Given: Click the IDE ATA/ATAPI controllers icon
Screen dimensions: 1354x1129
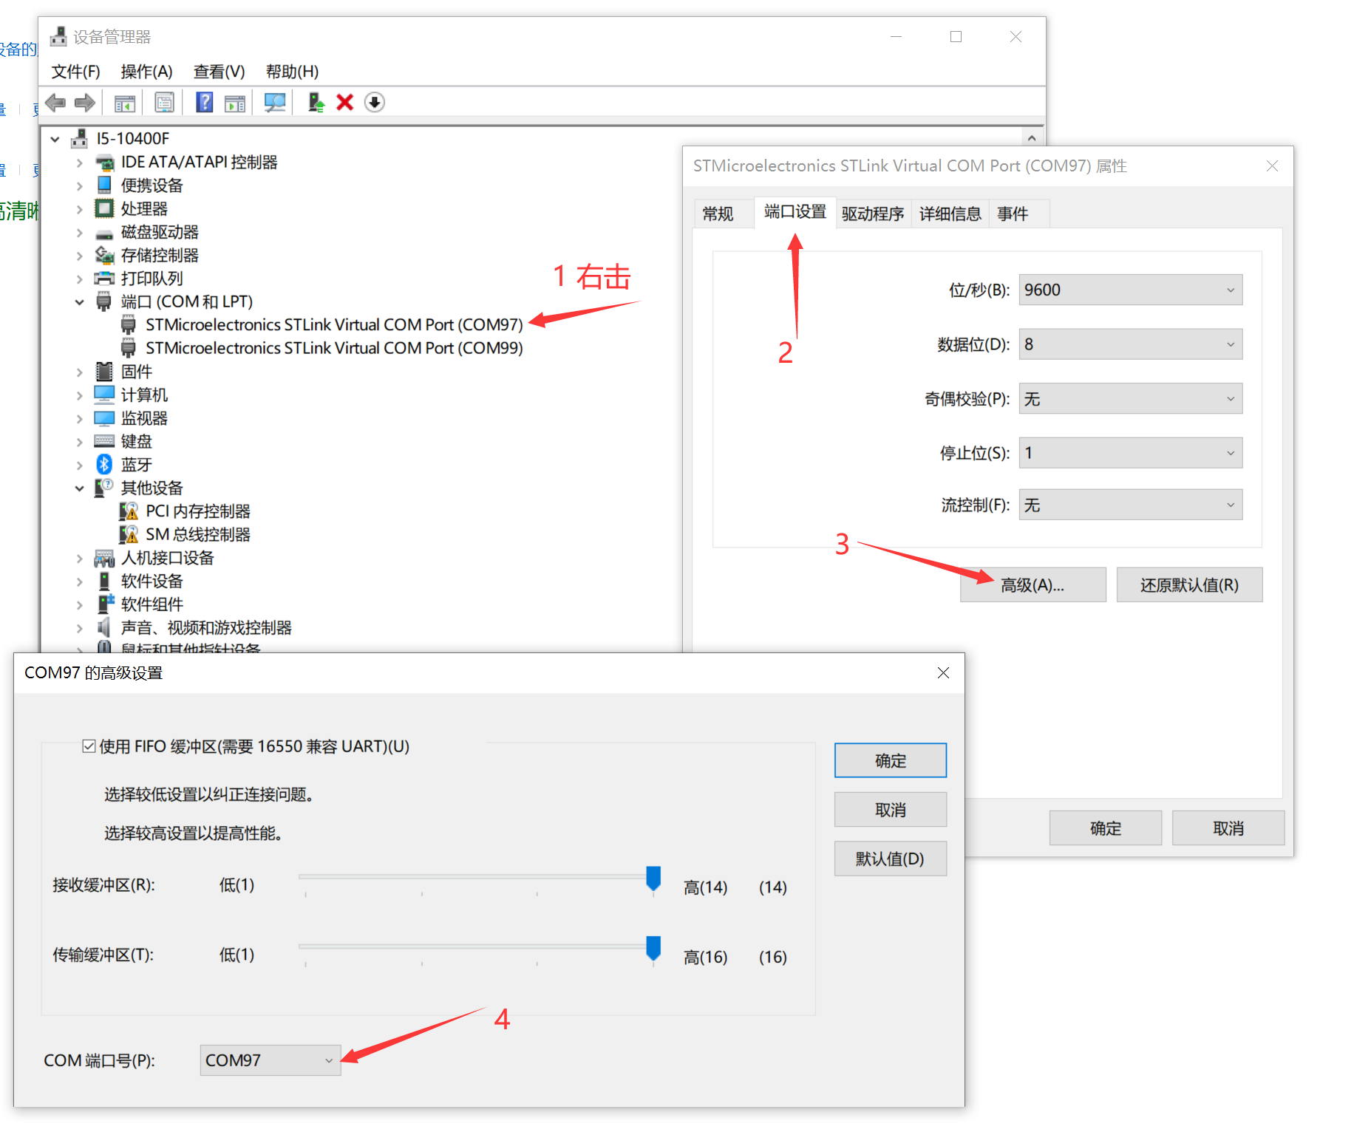Looking at the screenshot, I should (104, 162).
